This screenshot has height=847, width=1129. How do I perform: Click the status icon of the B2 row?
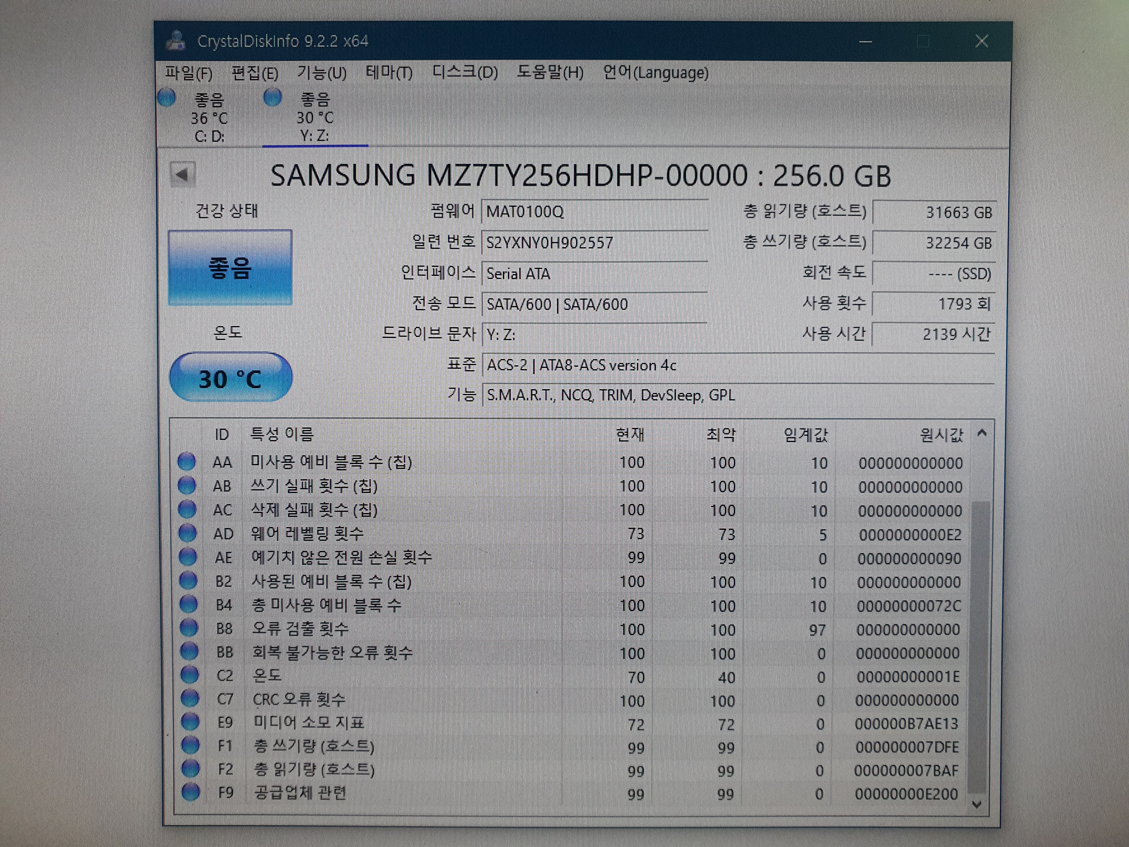point(188,580)
